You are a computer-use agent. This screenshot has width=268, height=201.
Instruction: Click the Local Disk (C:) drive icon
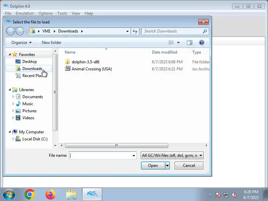(x=18, y=139)
